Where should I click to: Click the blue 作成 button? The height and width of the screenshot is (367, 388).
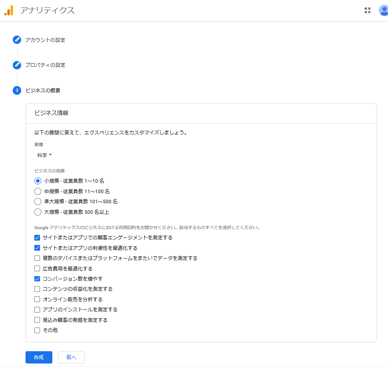click(39, 357)
